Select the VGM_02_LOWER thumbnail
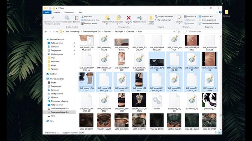The width and height of the screenshot is (252, 141). tap(192, 120)
